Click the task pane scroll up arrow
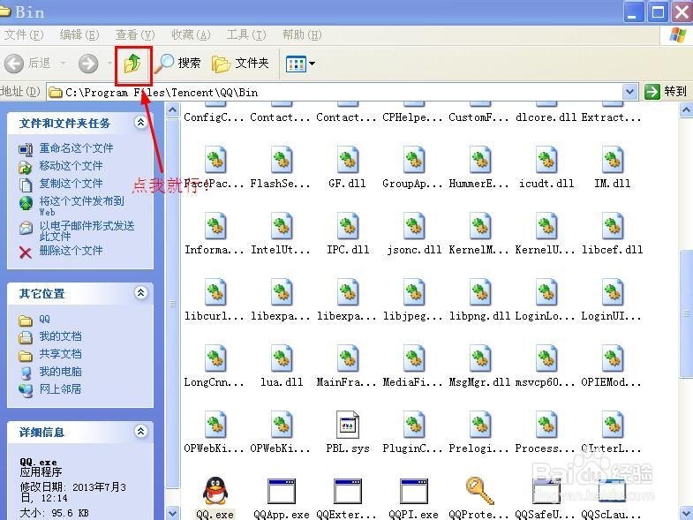Image resolution: width=693 pixels, height=520 pixels. 172,109
